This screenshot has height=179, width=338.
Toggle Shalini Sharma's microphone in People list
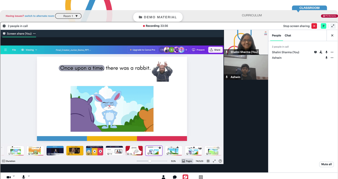327,52
